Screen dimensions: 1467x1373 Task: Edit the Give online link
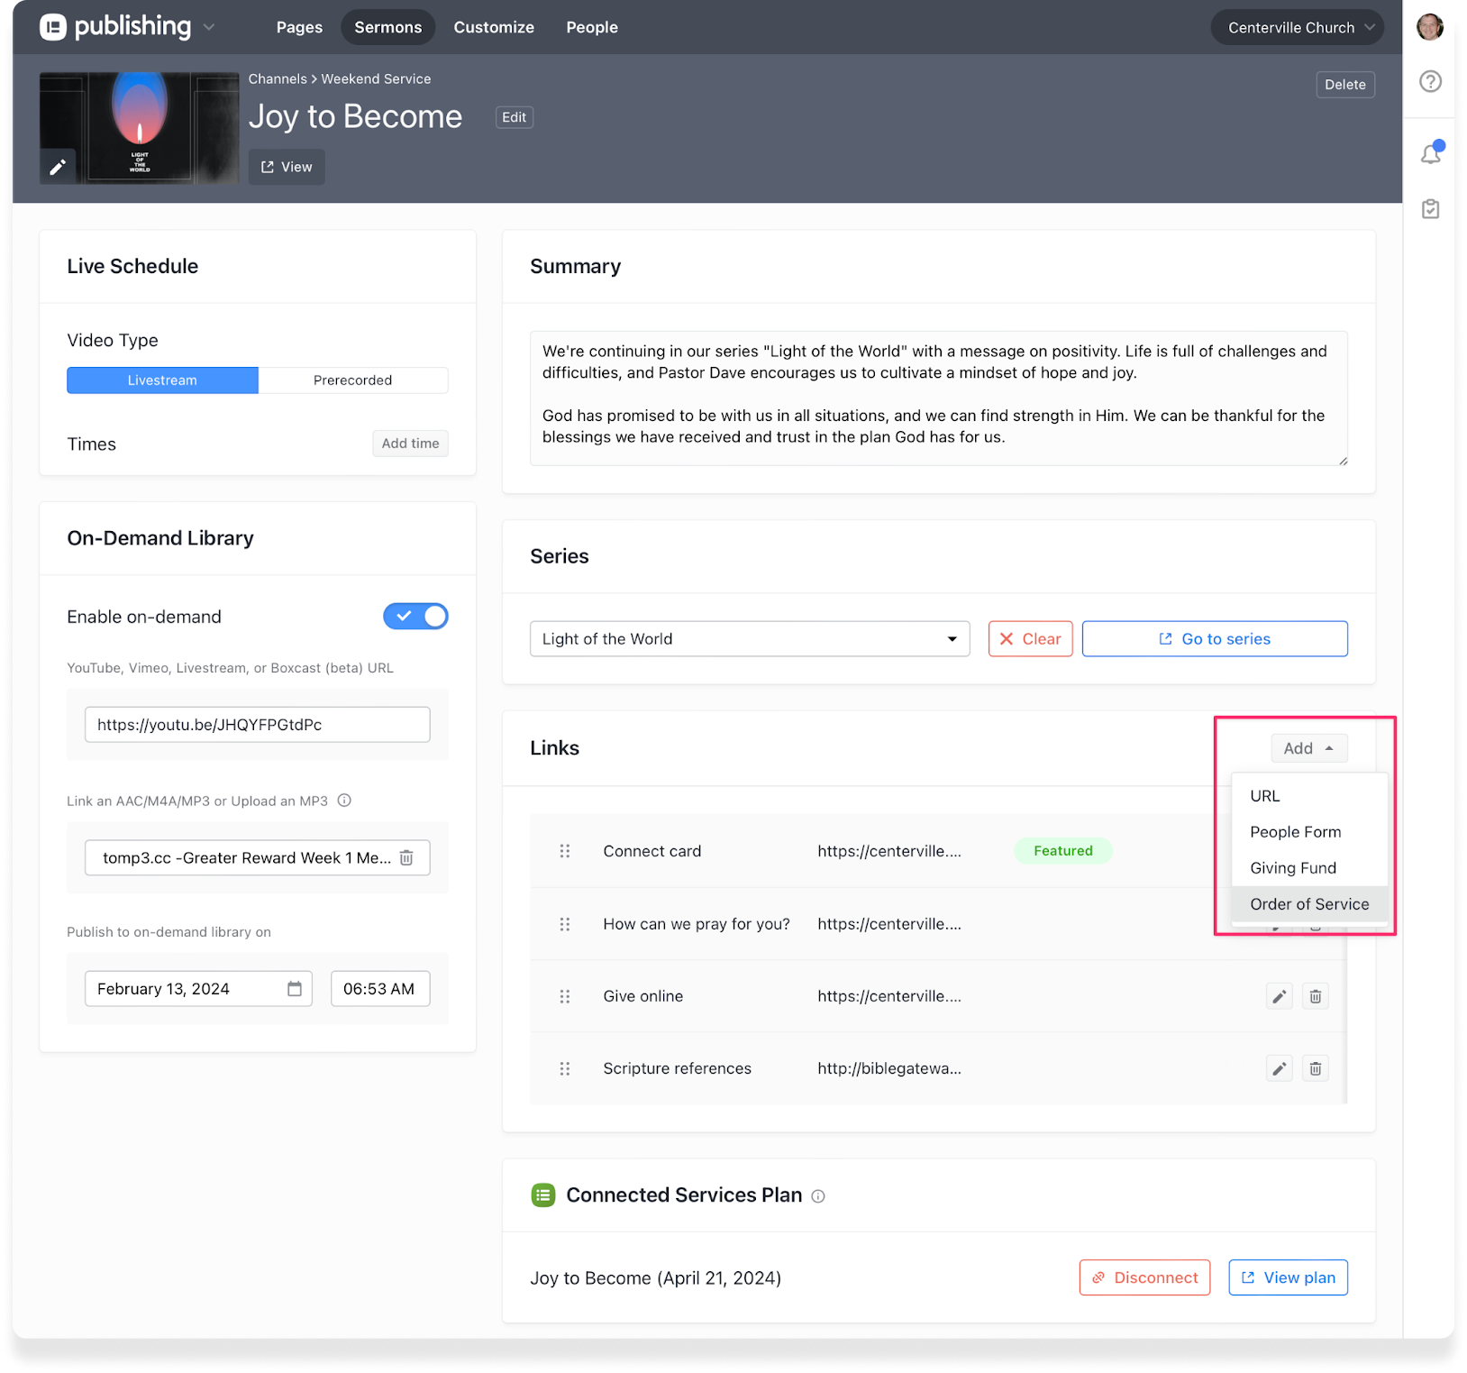1279,996
